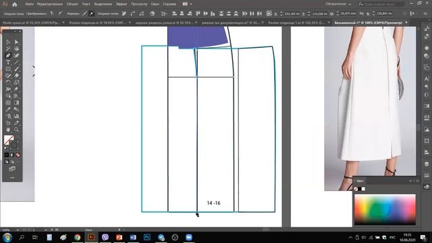Screen dimensions: 432x243
Task: Click the Y coordinate value field
Action: coord(319,13)
